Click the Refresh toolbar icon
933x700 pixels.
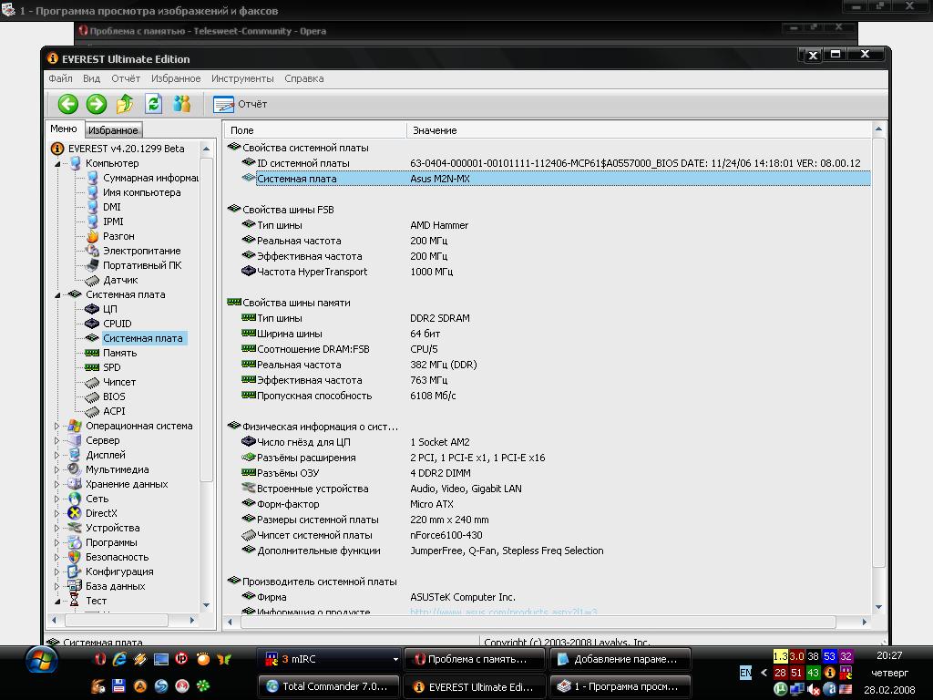[153, 104]
